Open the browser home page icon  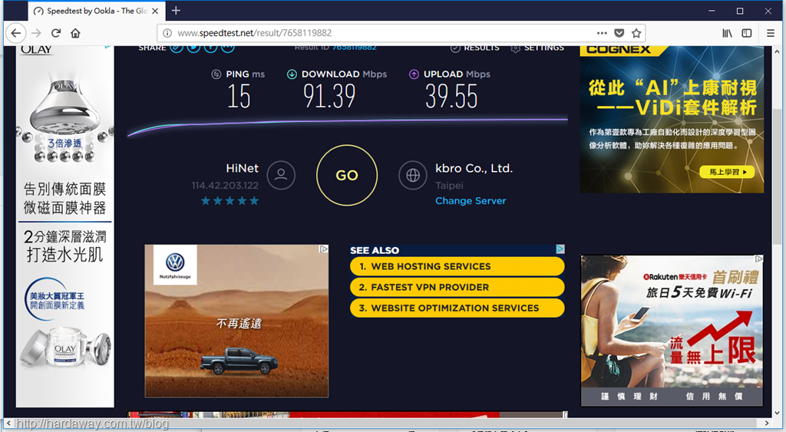tap(75, 33)
